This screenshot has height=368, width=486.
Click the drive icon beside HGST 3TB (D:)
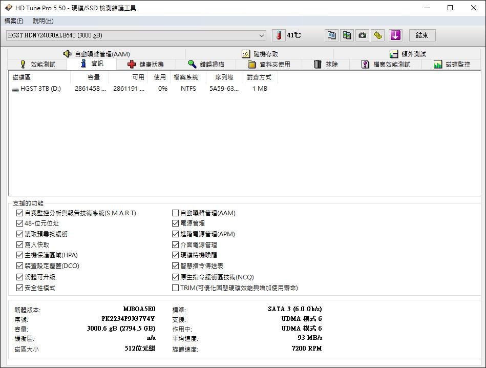[15, 89]
